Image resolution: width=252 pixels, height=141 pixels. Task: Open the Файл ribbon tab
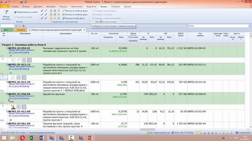[5, 7]
